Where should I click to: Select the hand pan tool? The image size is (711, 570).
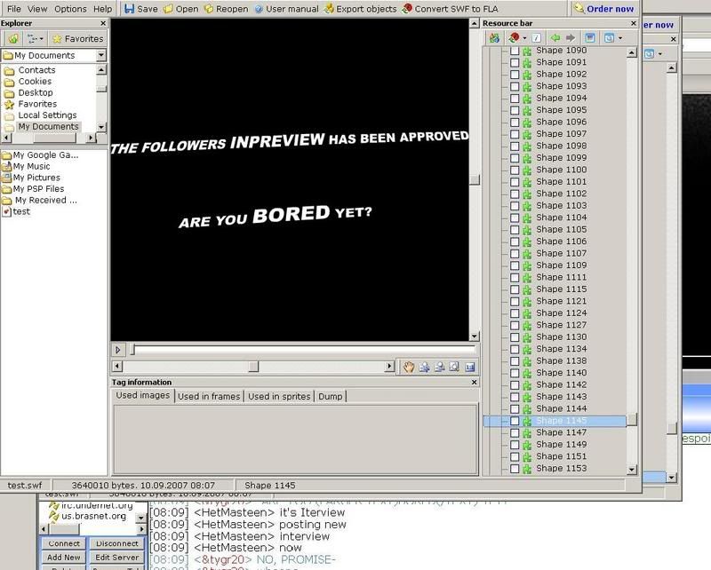(410, 367)
